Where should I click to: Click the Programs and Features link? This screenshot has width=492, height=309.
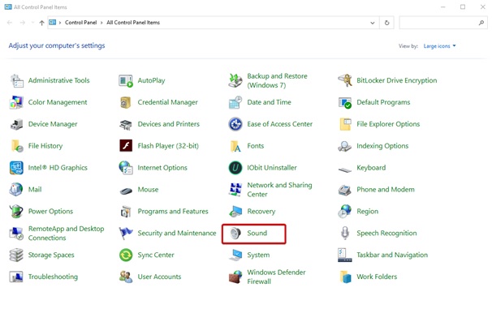coord(173,212)
